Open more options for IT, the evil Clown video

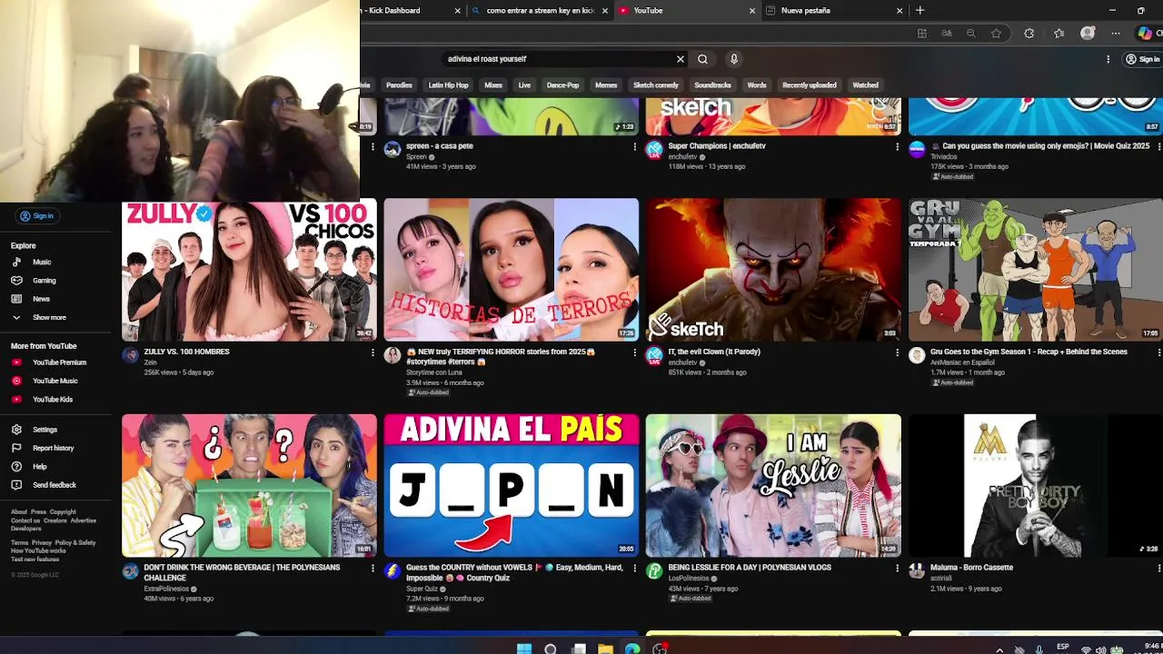tap(897, 352)
